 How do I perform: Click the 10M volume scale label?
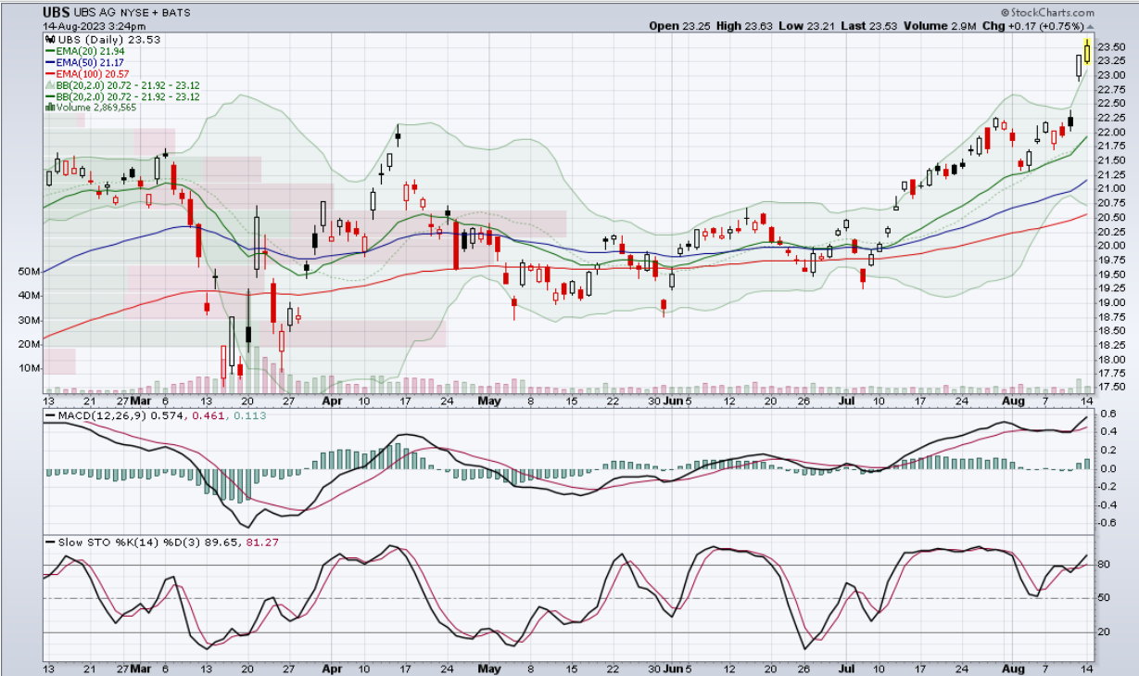point(29,368)
